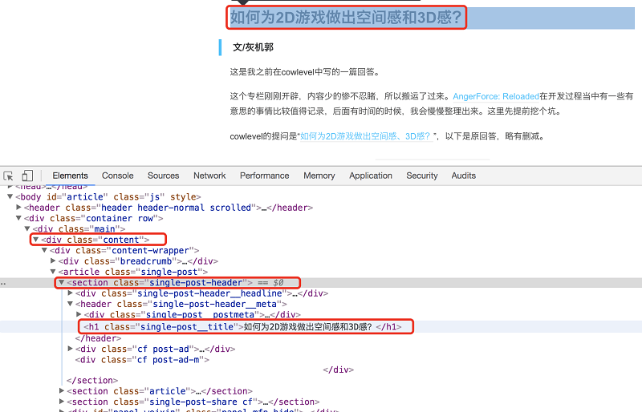Open the Sources tab
The image size is (642, 412).
coord(163,176)
